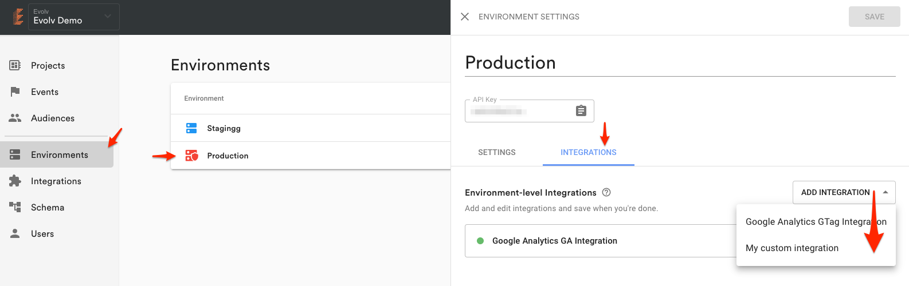Click the Audiences people icon
The image size is (909, 286).
(x=15, y=118)
